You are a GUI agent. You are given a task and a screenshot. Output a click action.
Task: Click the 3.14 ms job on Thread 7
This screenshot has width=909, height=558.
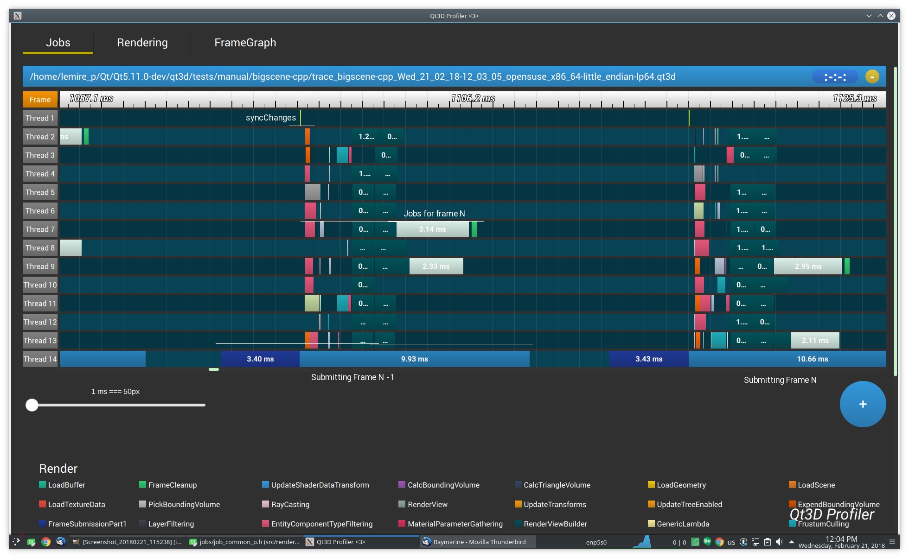point(432,229)
